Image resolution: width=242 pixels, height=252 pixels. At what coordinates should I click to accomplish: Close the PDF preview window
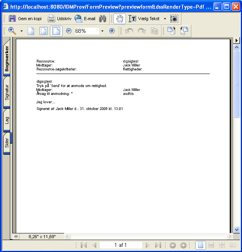(x=236, y=7)
